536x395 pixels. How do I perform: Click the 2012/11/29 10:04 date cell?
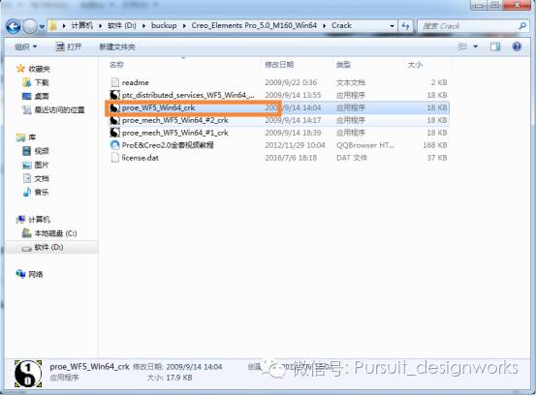tap(295, 145)
